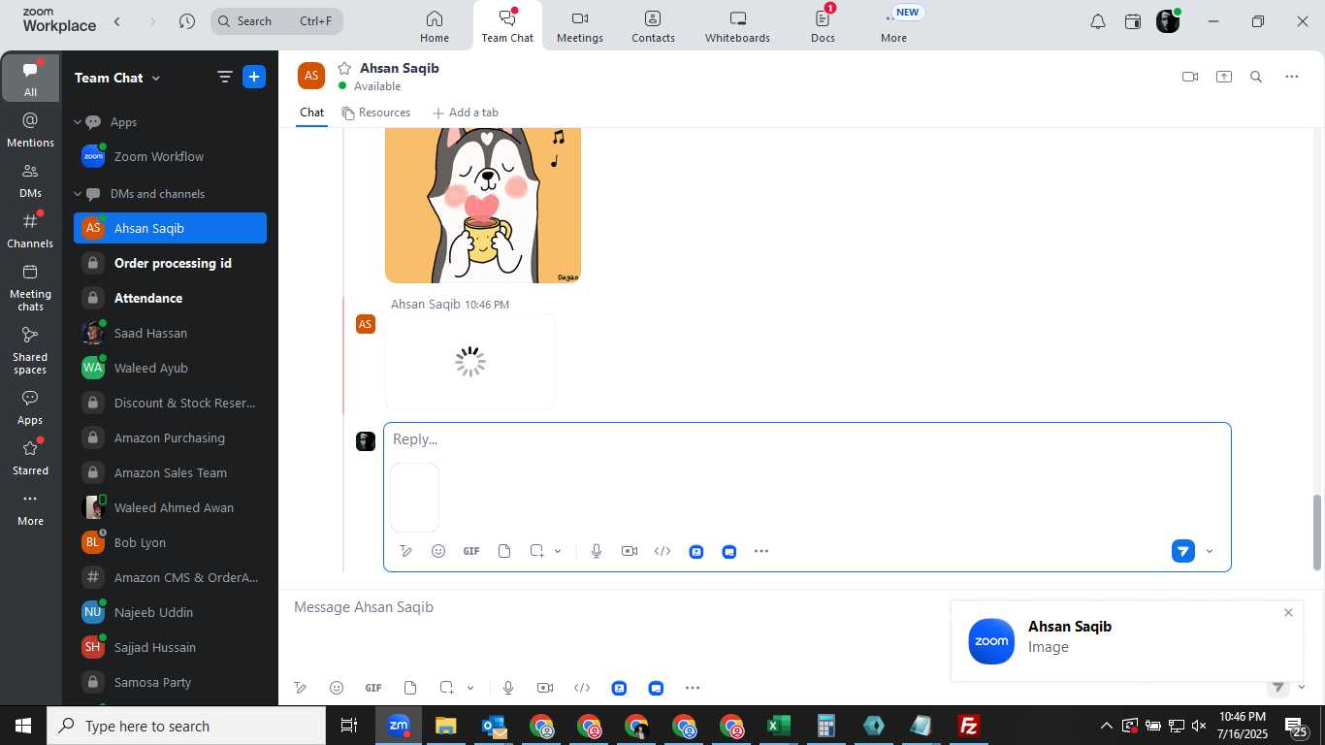The height and width of the screenshot is (745, 1325).
Task: Switch to the Home tab
Action: (x=435, y=26)
